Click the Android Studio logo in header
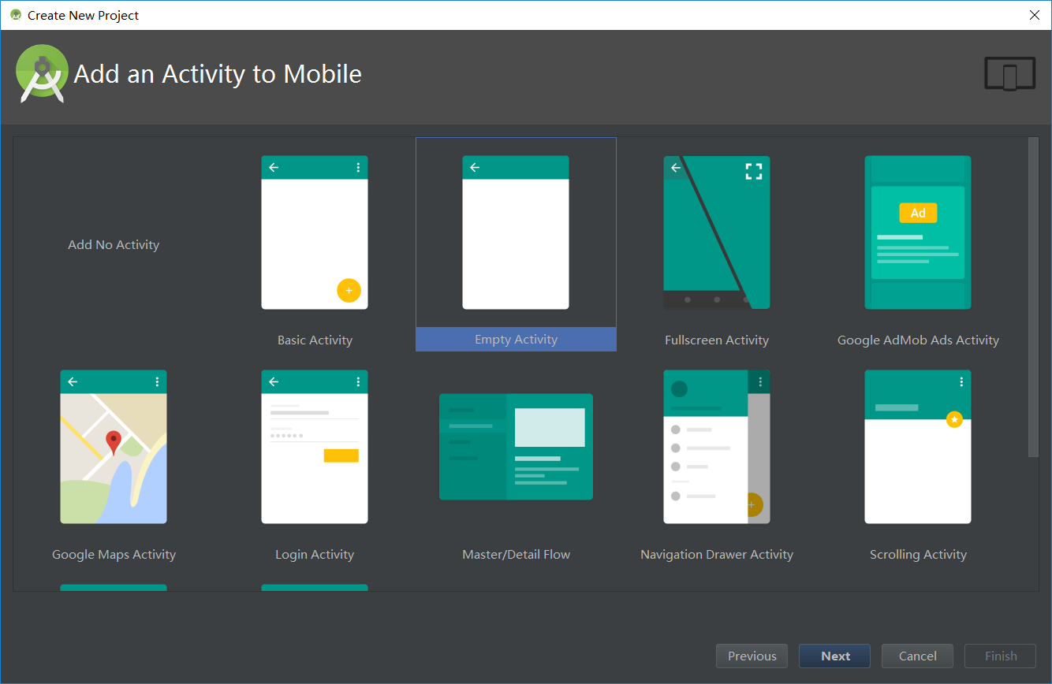This screenshot has height=684, width=1052. (41, 74)
